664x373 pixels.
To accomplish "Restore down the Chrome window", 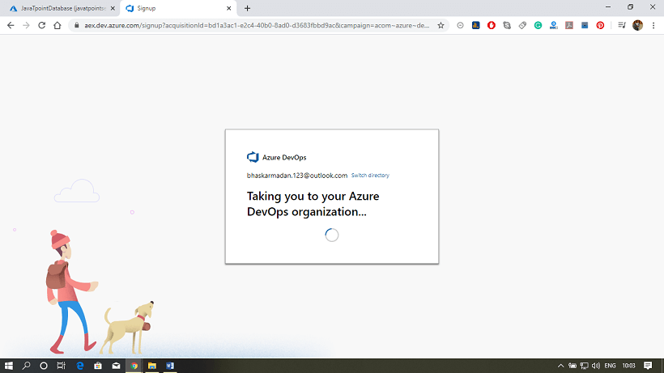I will pyautogui.click(x=631, y=6).
